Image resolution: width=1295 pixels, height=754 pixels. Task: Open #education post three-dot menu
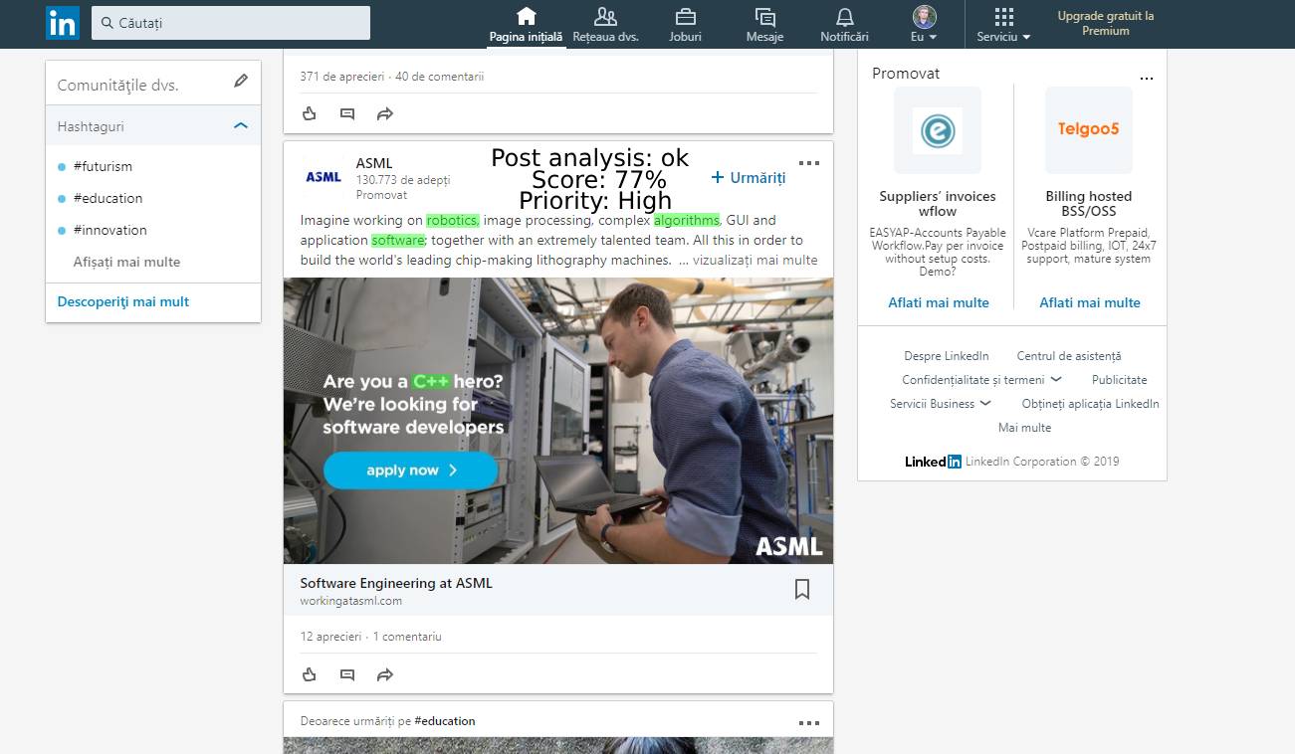(x=809, y=723)
